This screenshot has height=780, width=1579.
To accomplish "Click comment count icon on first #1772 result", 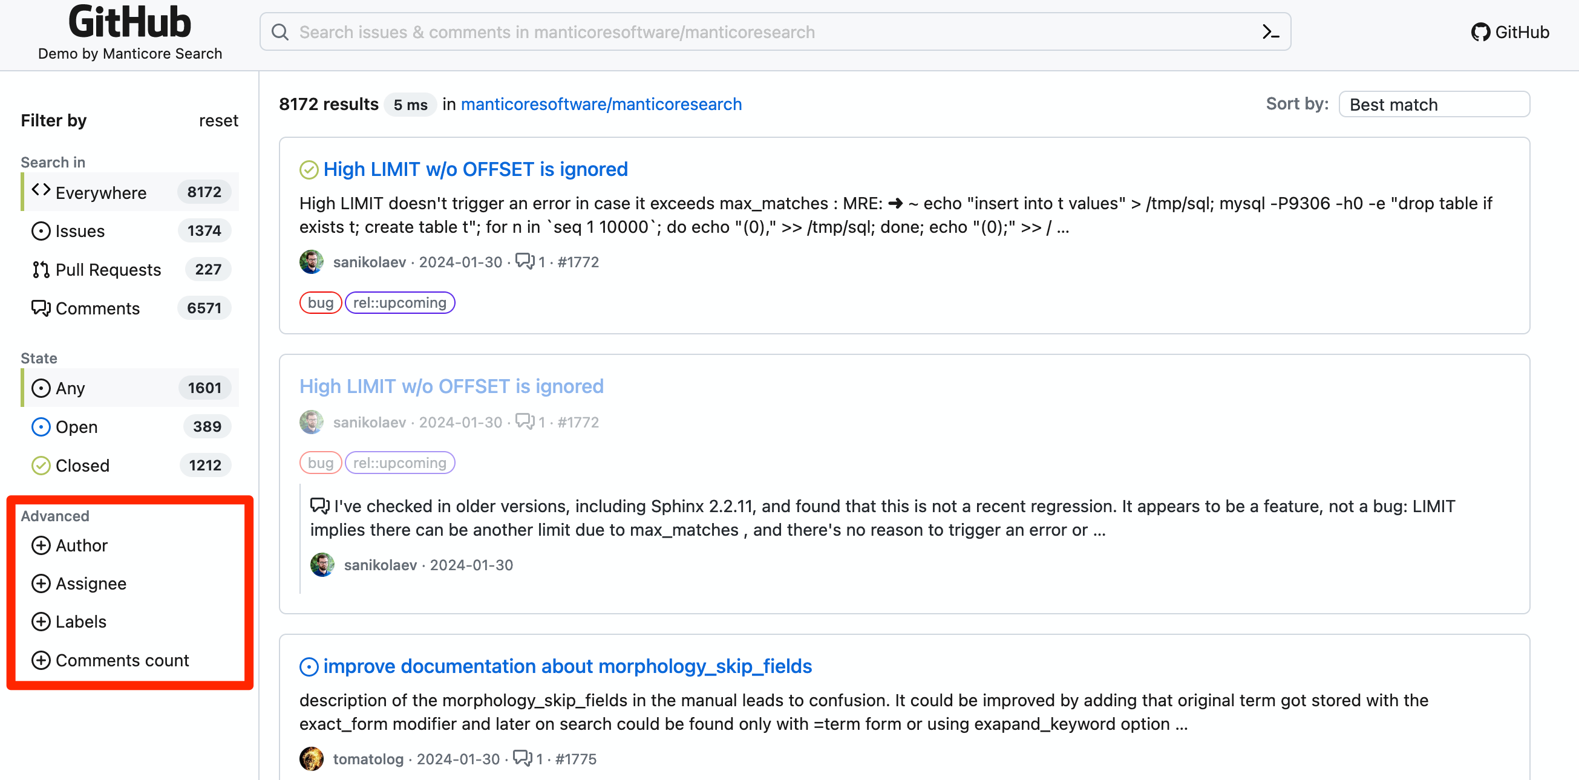I will (525, 261).
